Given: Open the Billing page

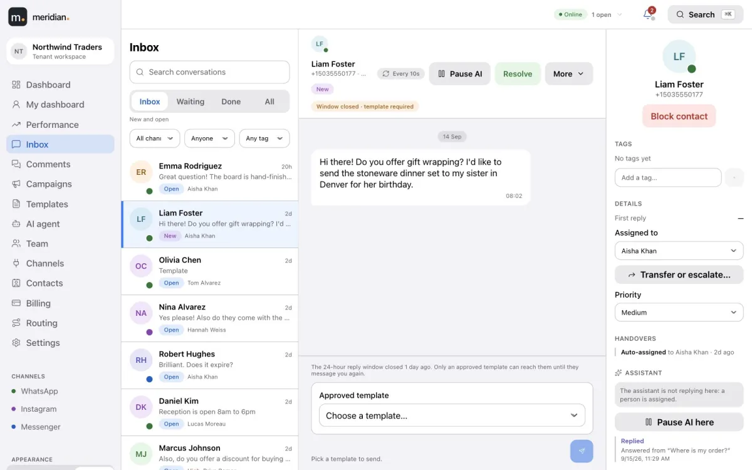Looking at the screenshot, I should click(60, 303).
